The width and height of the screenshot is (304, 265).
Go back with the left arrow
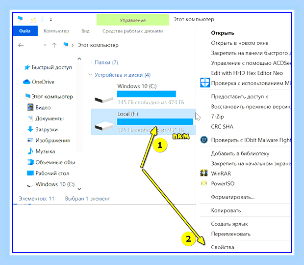click(x=21, y=45)
